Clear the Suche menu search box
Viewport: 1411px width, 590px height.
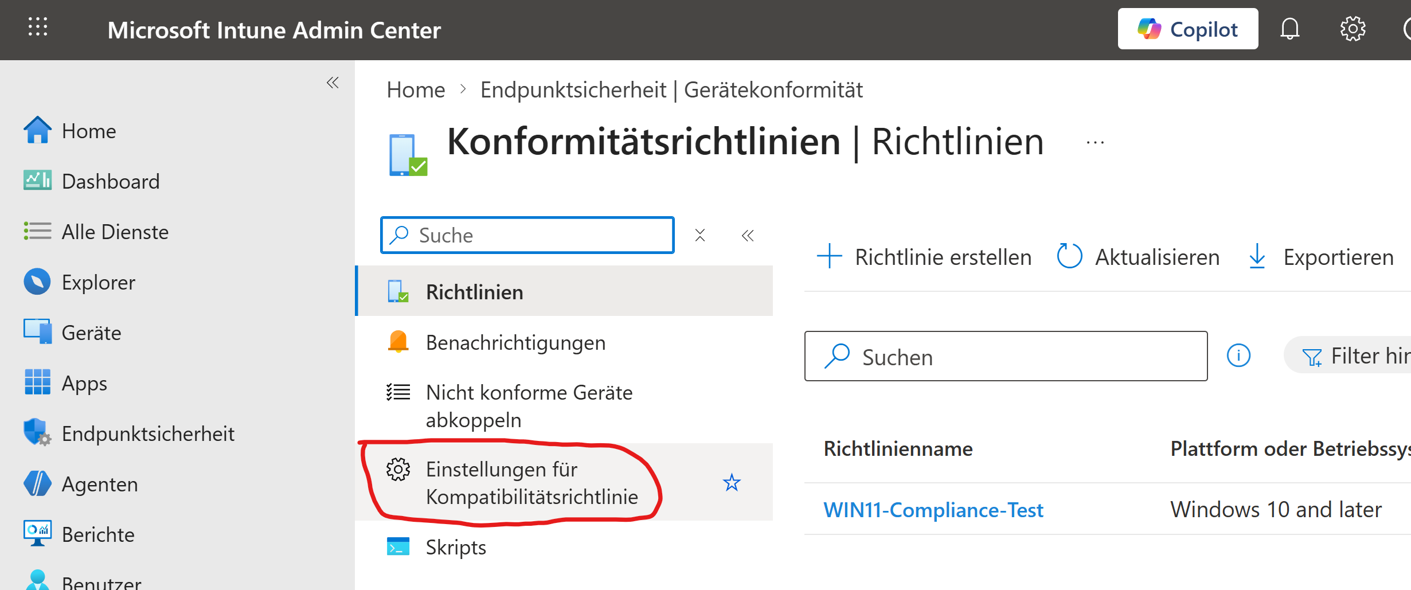(700, 236)
